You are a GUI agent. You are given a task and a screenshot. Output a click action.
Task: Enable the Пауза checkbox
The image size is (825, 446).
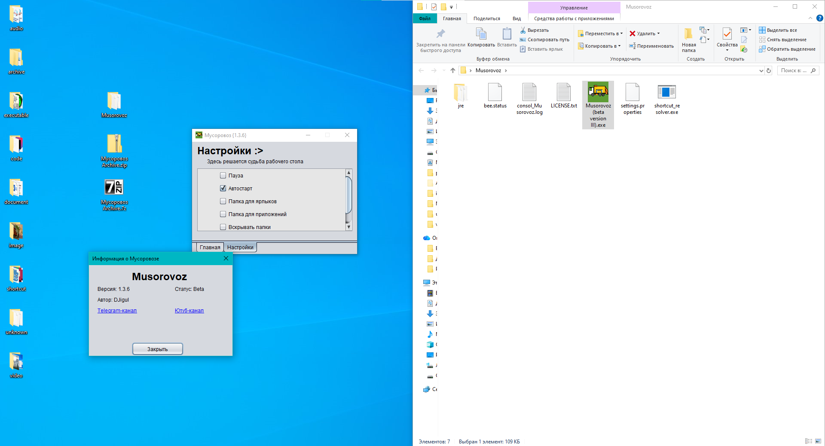pos(223,175)
